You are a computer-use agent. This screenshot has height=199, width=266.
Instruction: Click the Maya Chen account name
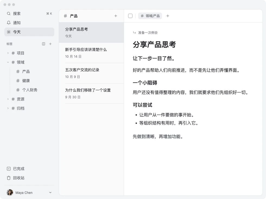24,193
